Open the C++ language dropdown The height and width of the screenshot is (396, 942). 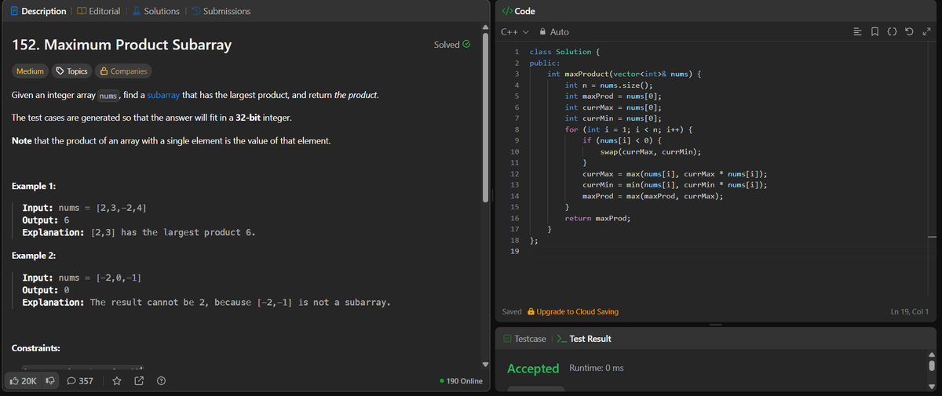(514, 32)
